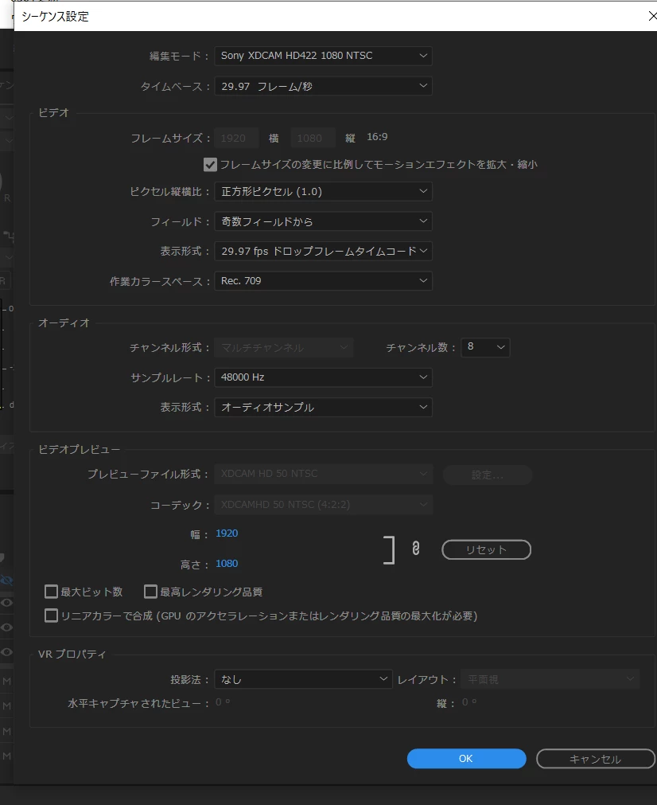
Task: Click the キャンセル button
Action: [596, 759]
